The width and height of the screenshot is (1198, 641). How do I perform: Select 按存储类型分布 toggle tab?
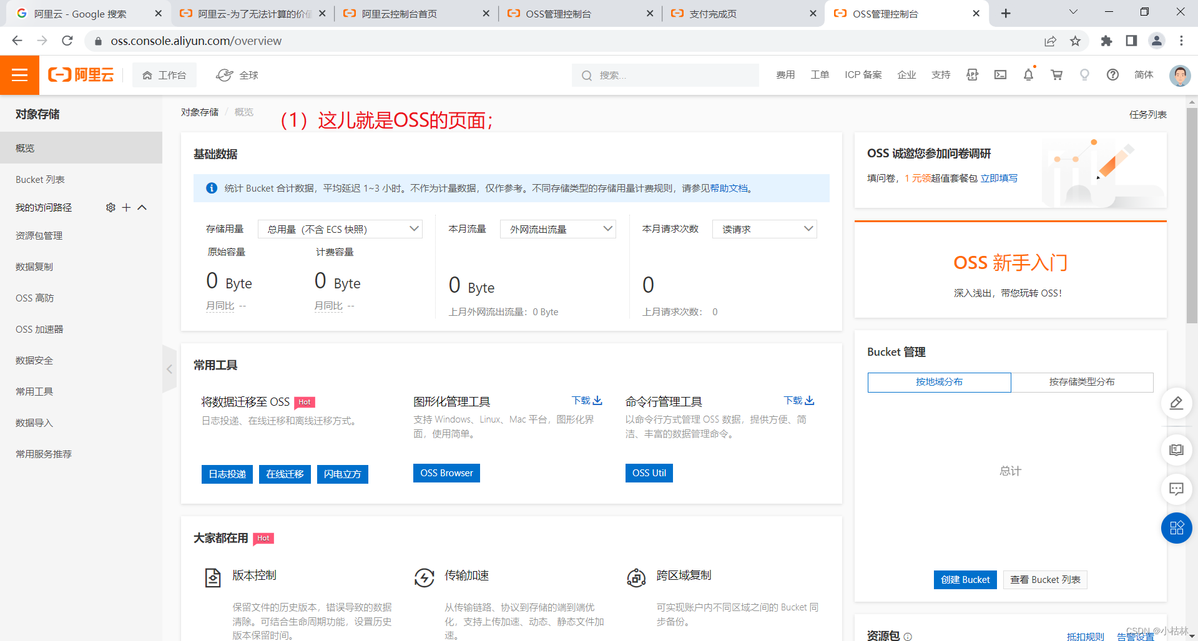tap(1082, 382)
